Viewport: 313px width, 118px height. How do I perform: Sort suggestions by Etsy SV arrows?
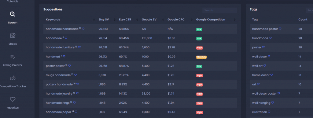[115, 20]
